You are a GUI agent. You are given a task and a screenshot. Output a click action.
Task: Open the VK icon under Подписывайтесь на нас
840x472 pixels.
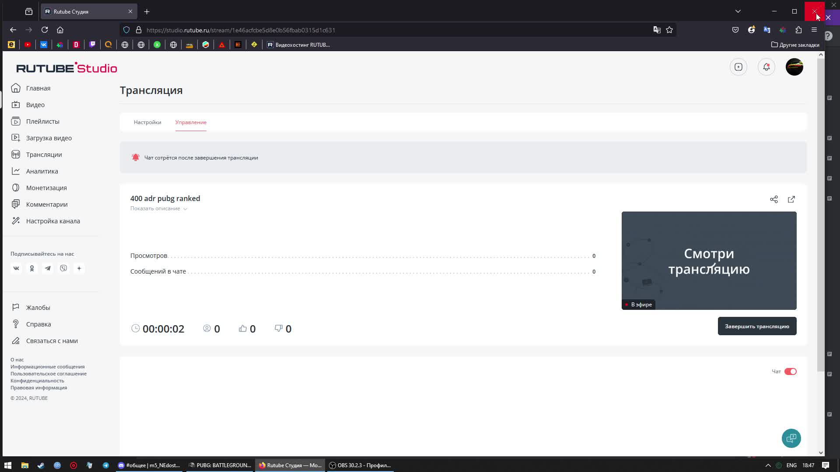(16, 268)
